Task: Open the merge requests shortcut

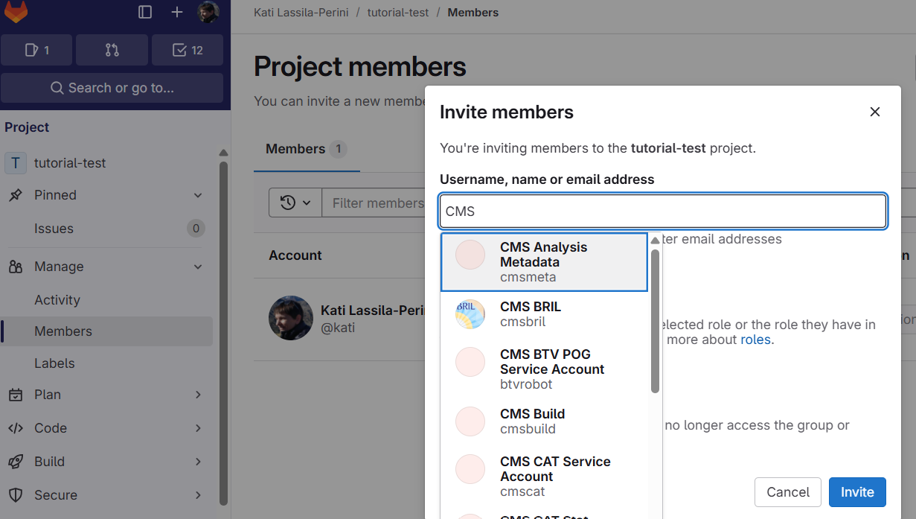Action: 112,50
